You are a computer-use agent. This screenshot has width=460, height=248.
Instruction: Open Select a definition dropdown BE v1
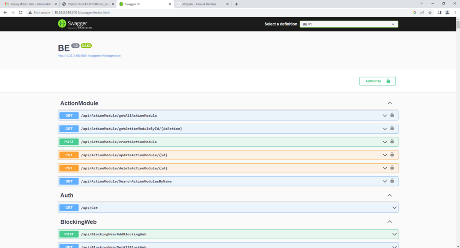pos(349,24)
